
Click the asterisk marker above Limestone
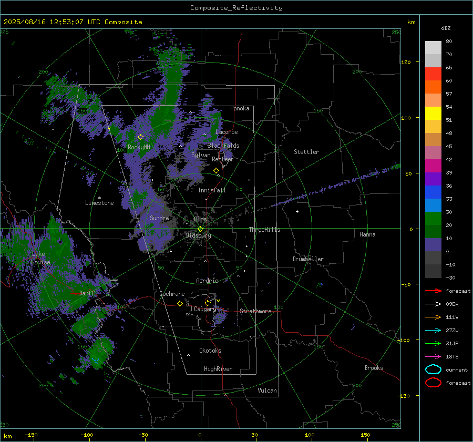[99, 198]
